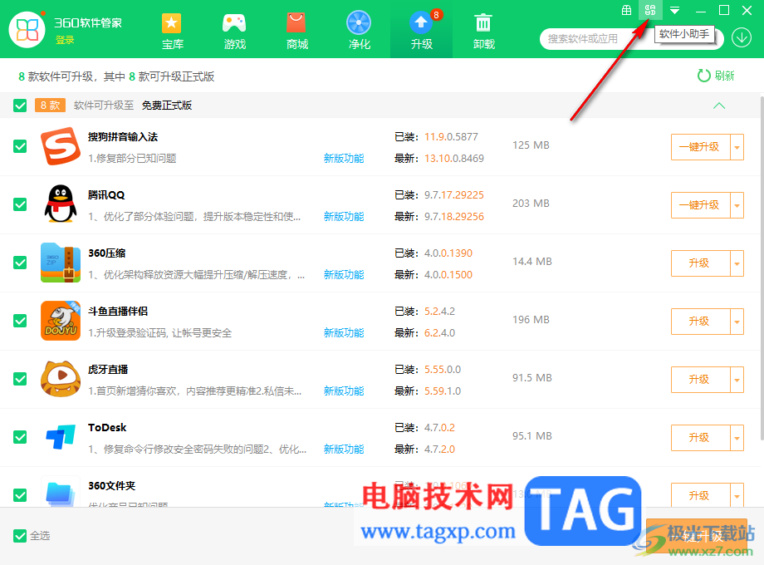This screenshot has height=565, width=764.
Task: Click the 360压缩 app icon
Action: [61, 263]
